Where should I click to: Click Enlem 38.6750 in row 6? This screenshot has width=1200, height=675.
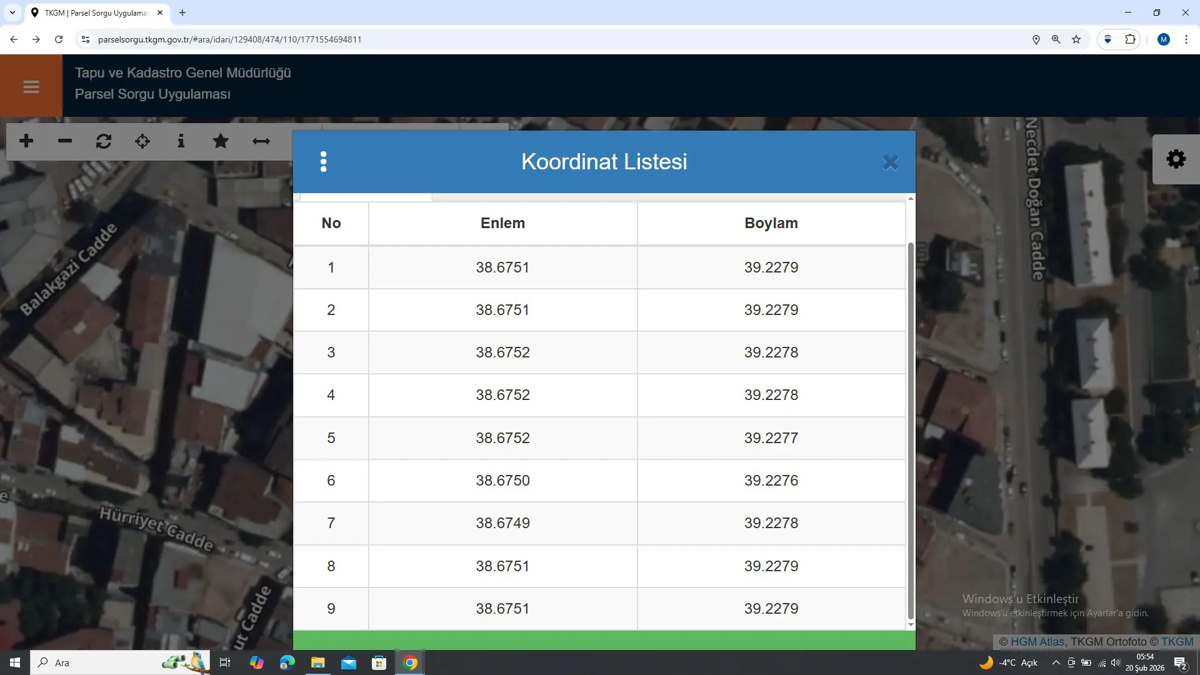(502, 481)
